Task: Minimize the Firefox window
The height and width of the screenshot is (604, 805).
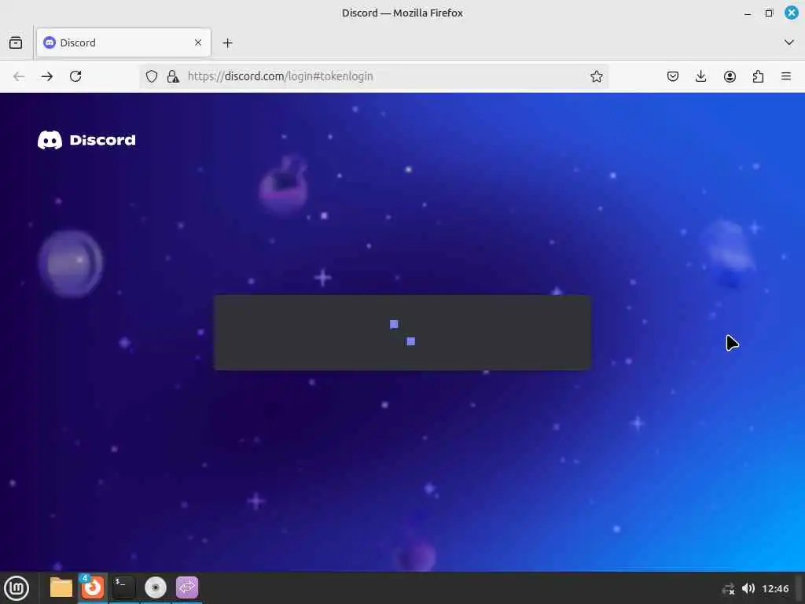Action: [748, 13]
